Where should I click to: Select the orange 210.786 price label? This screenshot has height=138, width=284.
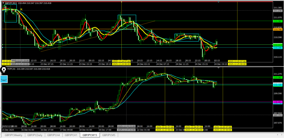(x=278, y=29)
